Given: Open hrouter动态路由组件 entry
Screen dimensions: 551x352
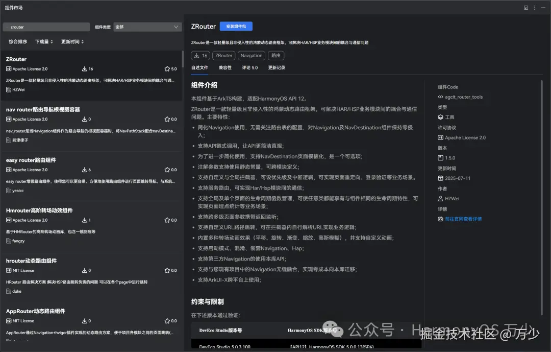Looking at the screenshot, I should 91,277.
